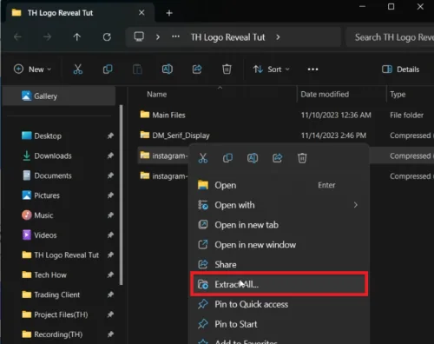Click the Paste icon in the toolbar
This screenshot has height=344, width=434.
137,69
